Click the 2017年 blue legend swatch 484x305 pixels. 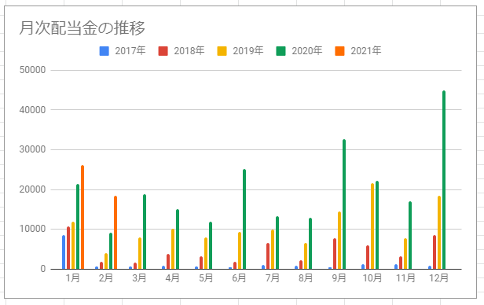click(104, 51)
